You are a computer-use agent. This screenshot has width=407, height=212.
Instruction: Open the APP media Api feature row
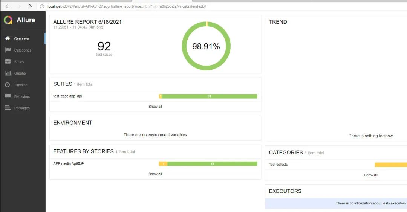[155, 164]
